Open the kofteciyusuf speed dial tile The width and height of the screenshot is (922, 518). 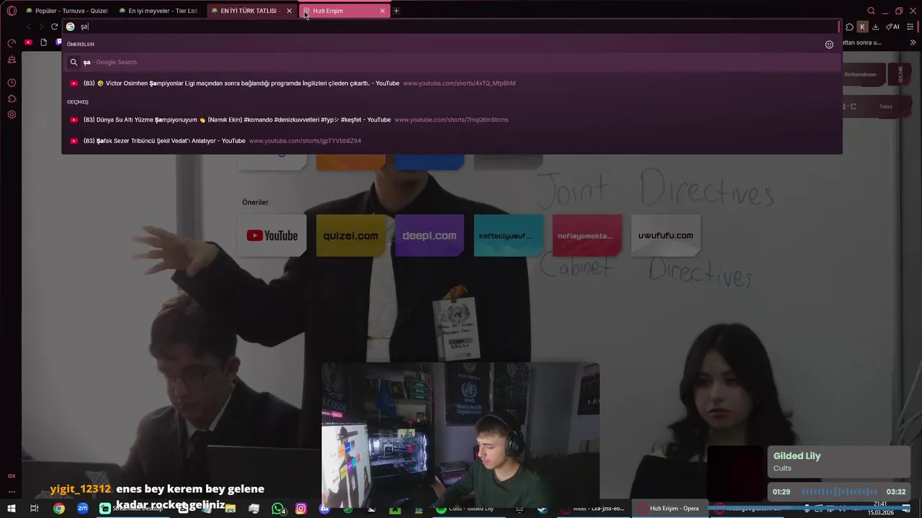[x=509, y=235]
